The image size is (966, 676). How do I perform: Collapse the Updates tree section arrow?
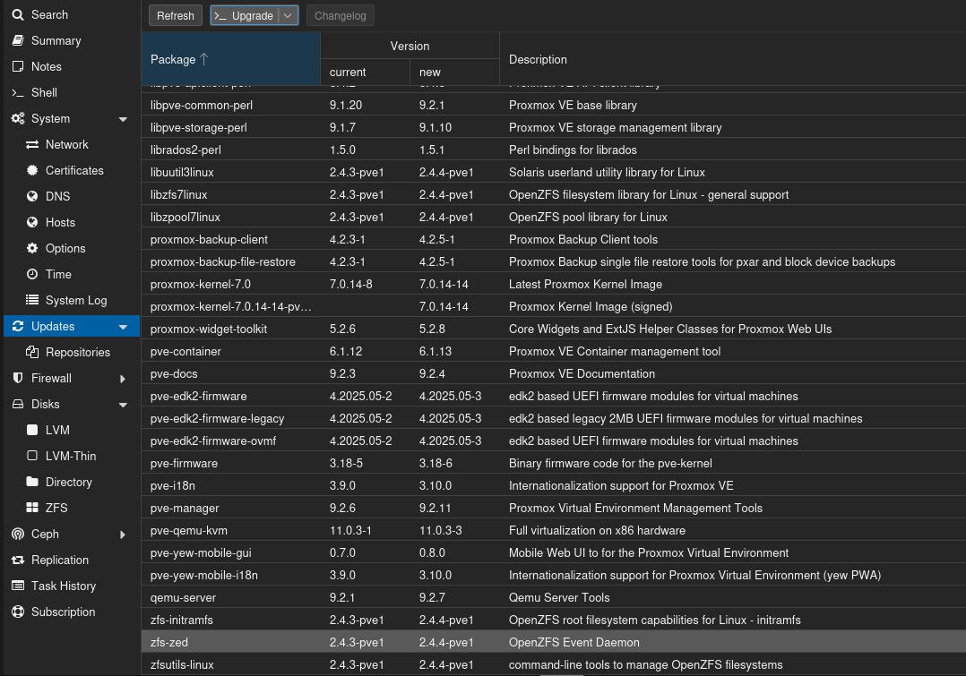(x=124, y=327)
